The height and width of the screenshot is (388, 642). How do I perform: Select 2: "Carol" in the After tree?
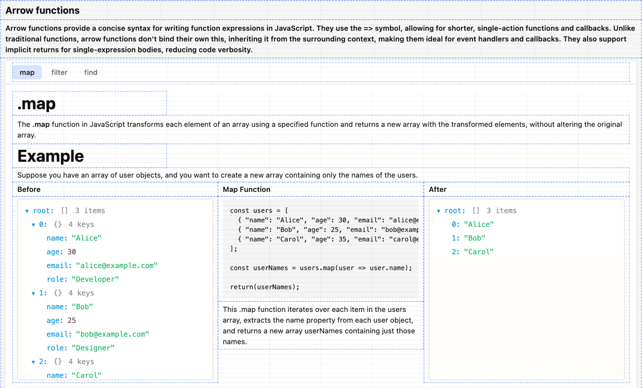coord(473,252)
